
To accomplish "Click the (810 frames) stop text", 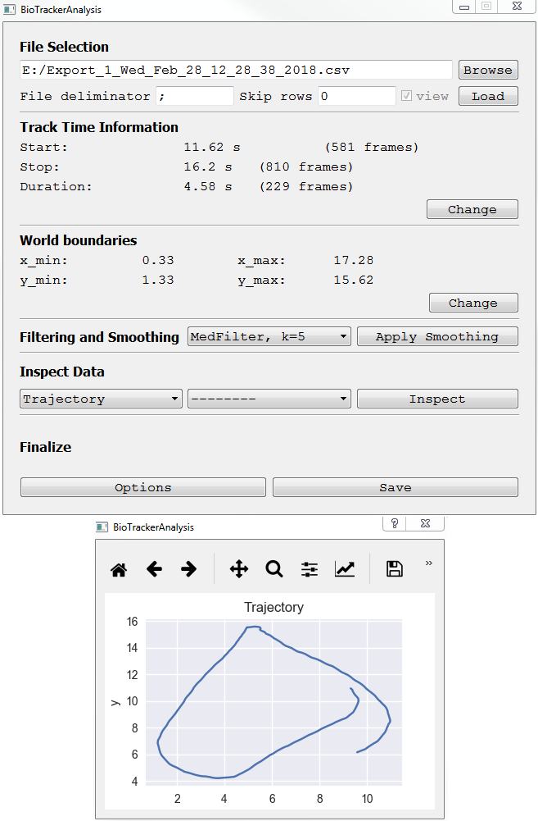I will pyautogui.click(x=306, y=167).
